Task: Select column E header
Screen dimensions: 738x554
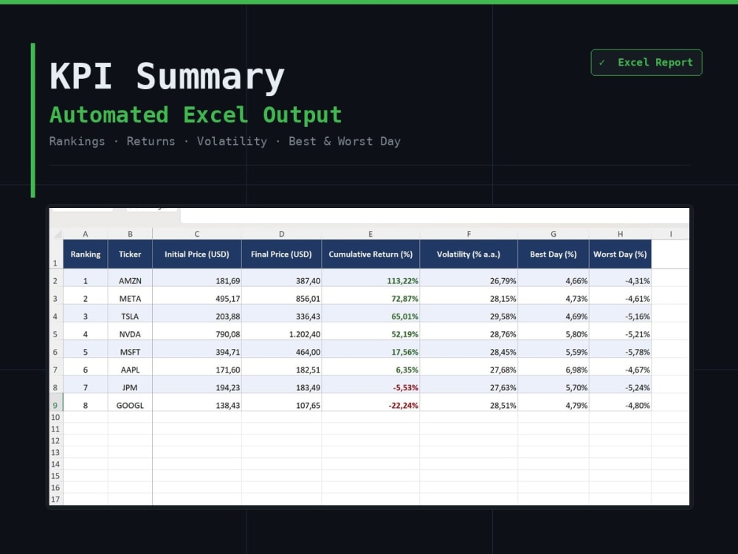Action: tap(370, 234)
